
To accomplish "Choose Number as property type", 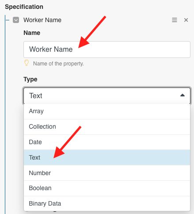I will tap(107, 173).
